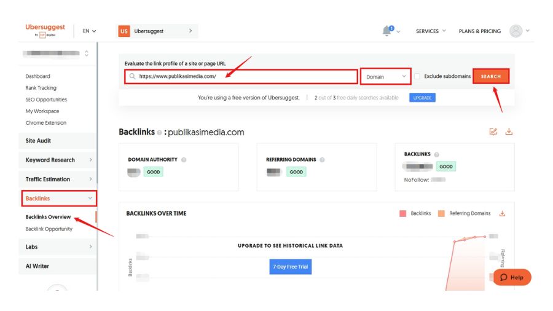Click the URL input field

point(241,76)
